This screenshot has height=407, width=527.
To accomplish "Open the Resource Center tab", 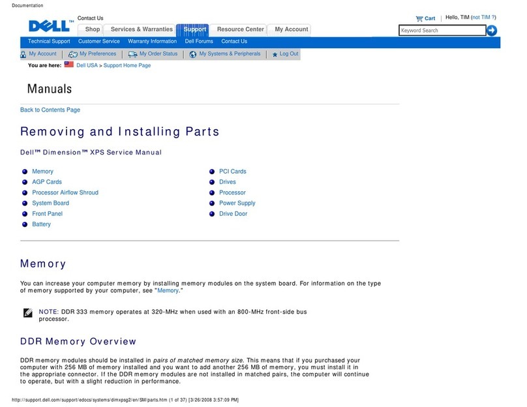I will pyautogui.click(x=240, y=29).
